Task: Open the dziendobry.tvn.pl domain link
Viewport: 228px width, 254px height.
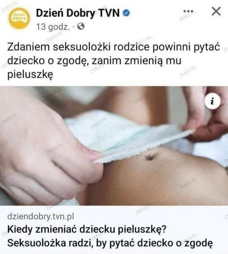Action: tap(40, 216)
